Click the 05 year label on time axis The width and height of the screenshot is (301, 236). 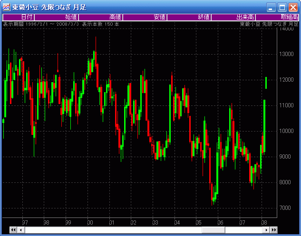click(x=198, y=223)
